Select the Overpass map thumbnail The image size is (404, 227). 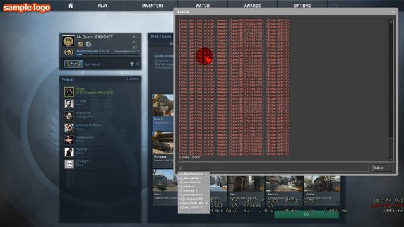pyautogui.click(x=163, y=143)
